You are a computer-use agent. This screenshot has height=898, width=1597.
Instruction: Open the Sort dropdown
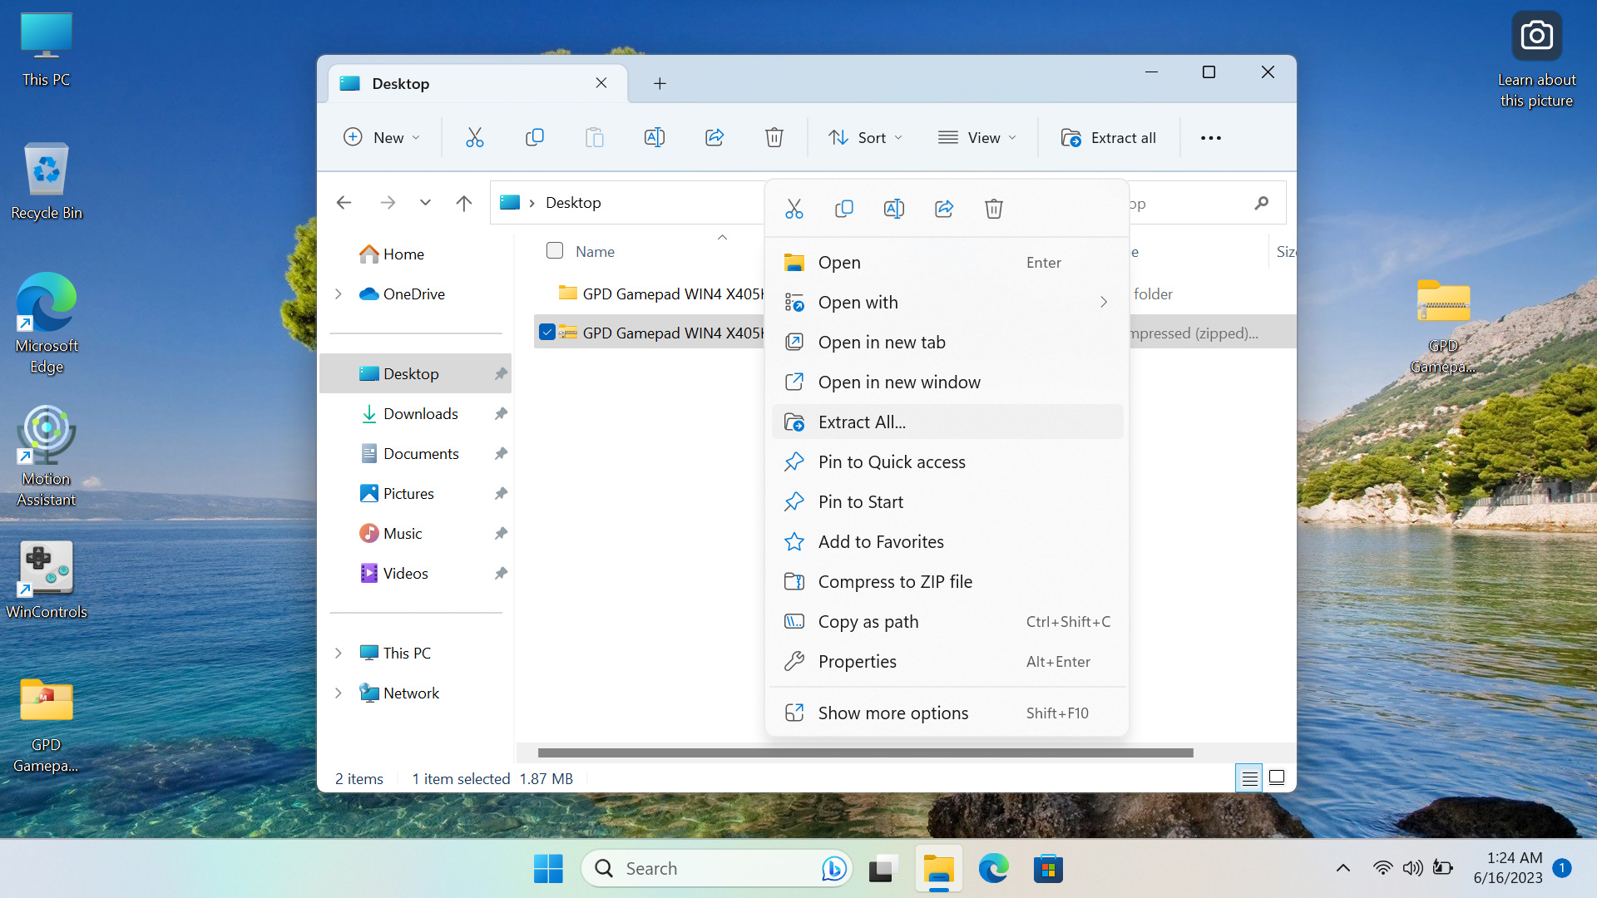[x=865, y=138]
